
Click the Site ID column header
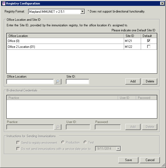click(x=132, y=36)
